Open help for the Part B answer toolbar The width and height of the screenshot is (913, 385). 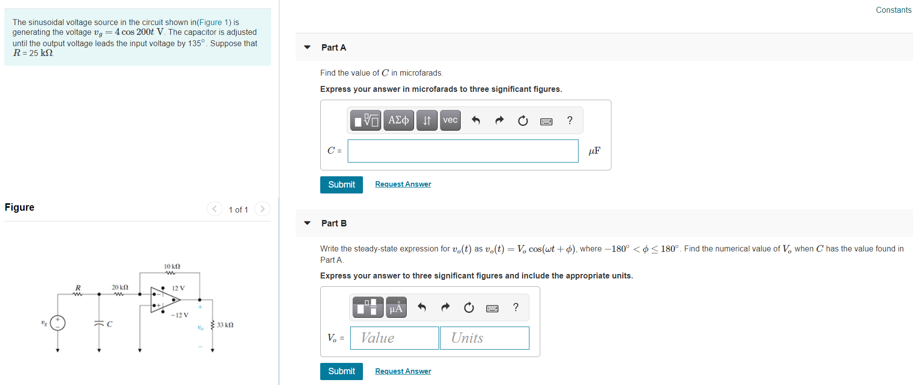click(516, 307)
